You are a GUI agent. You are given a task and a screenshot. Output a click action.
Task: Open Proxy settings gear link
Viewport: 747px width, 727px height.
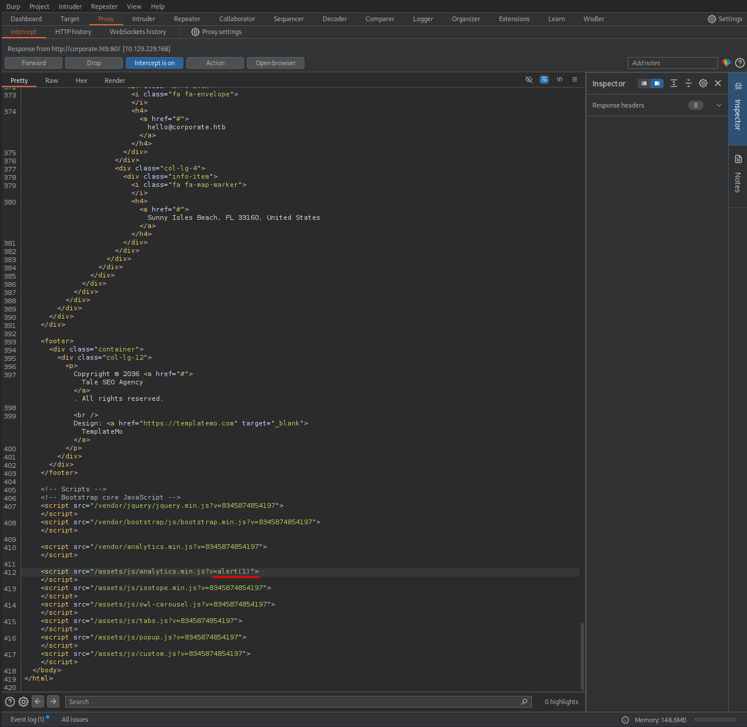coord(216,32)
